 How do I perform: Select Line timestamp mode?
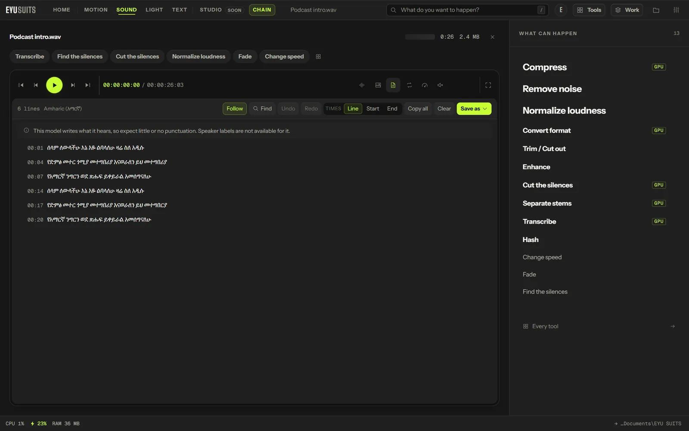point(353,109)
